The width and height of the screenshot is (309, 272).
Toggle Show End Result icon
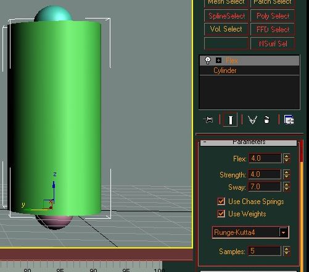(x=230, y=120)
